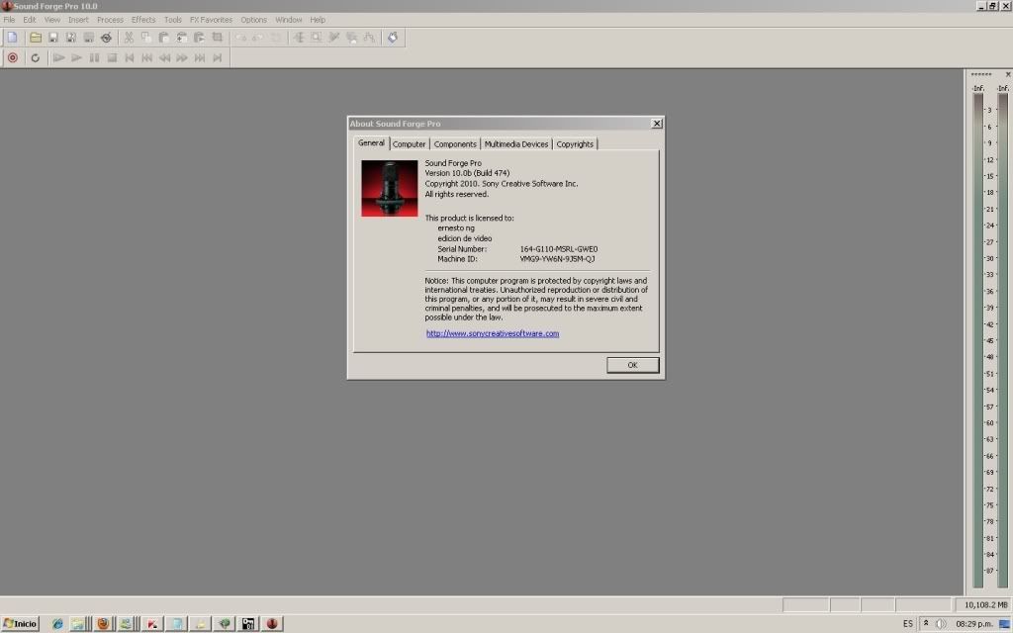Switch to the Computer tab
This screenshot has width=1013, height=633.
(409, 144)
